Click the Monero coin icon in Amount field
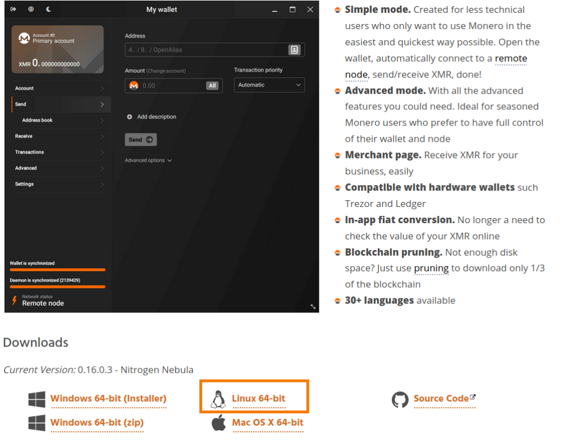The image size is (574, 443). tap(133, 86)
